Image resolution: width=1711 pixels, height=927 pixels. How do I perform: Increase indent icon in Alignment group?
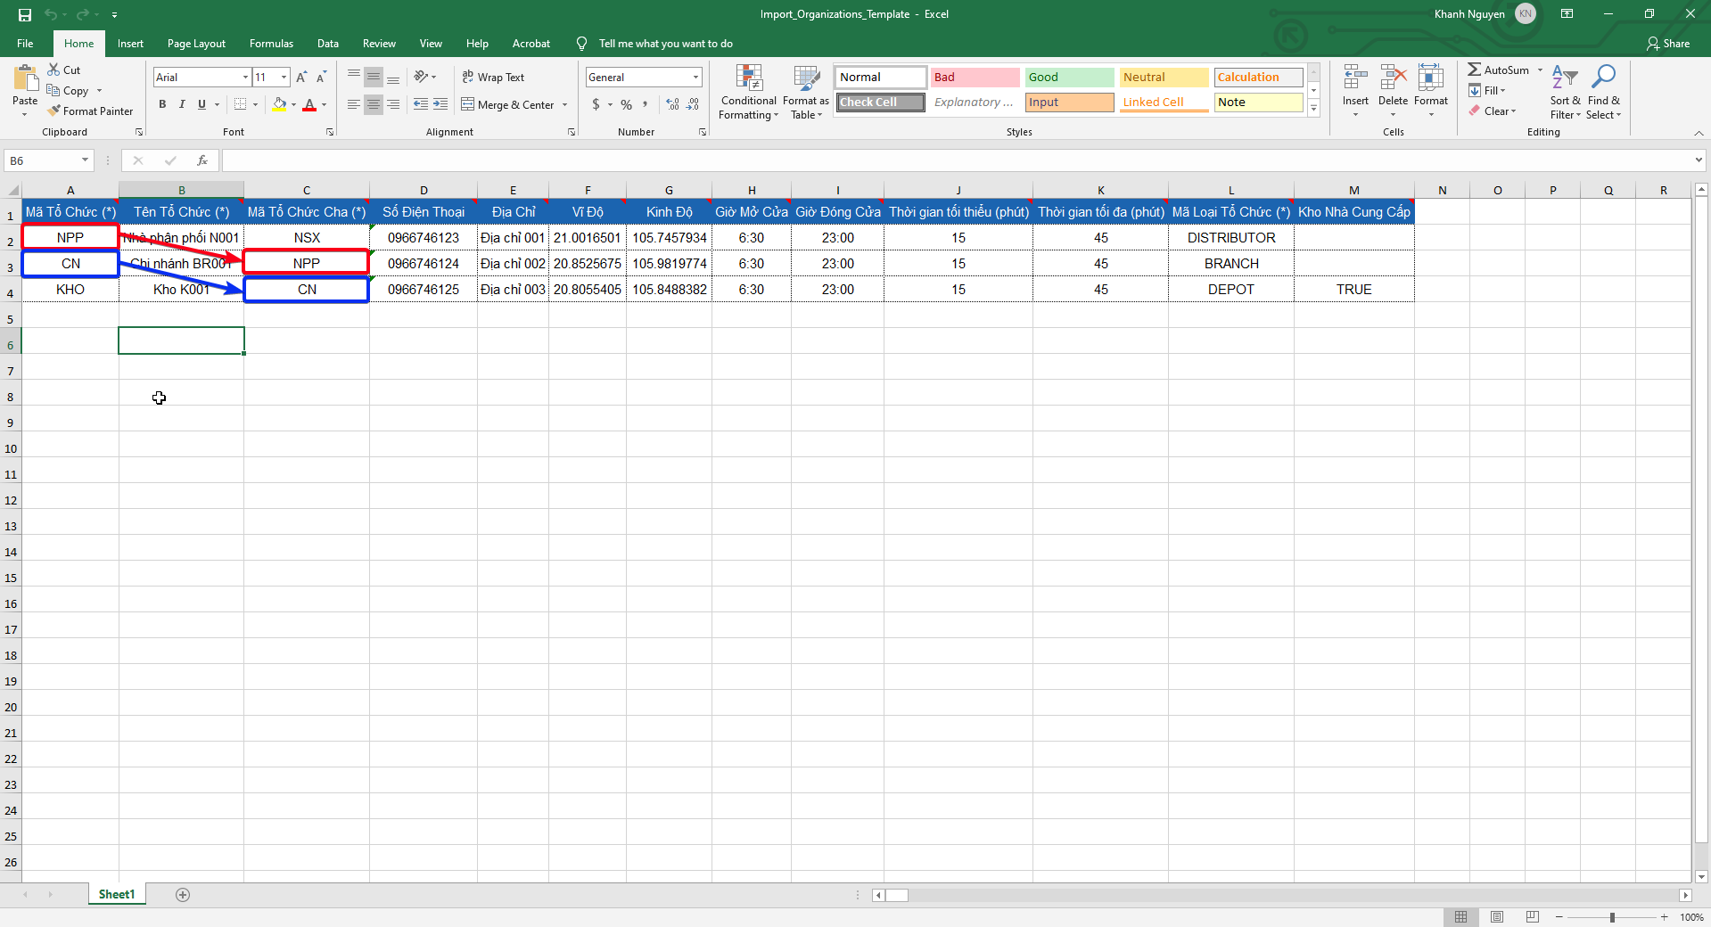pyautogui.click(x=440, y=104)
